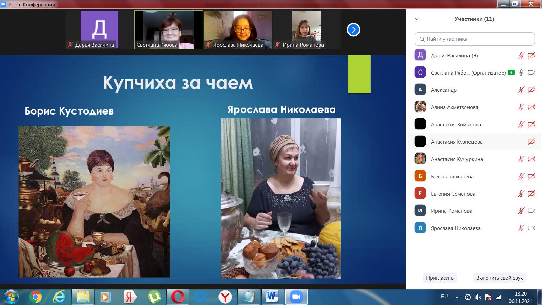Click microphone icon next to Светлана Рябова
The height and width of the screenshot is (305, 542).
pyautogui.click(x=521, y=73)
